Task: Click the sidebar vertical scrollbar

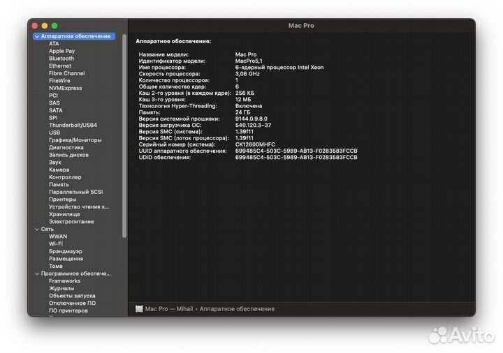Action: tap(124, 136)
